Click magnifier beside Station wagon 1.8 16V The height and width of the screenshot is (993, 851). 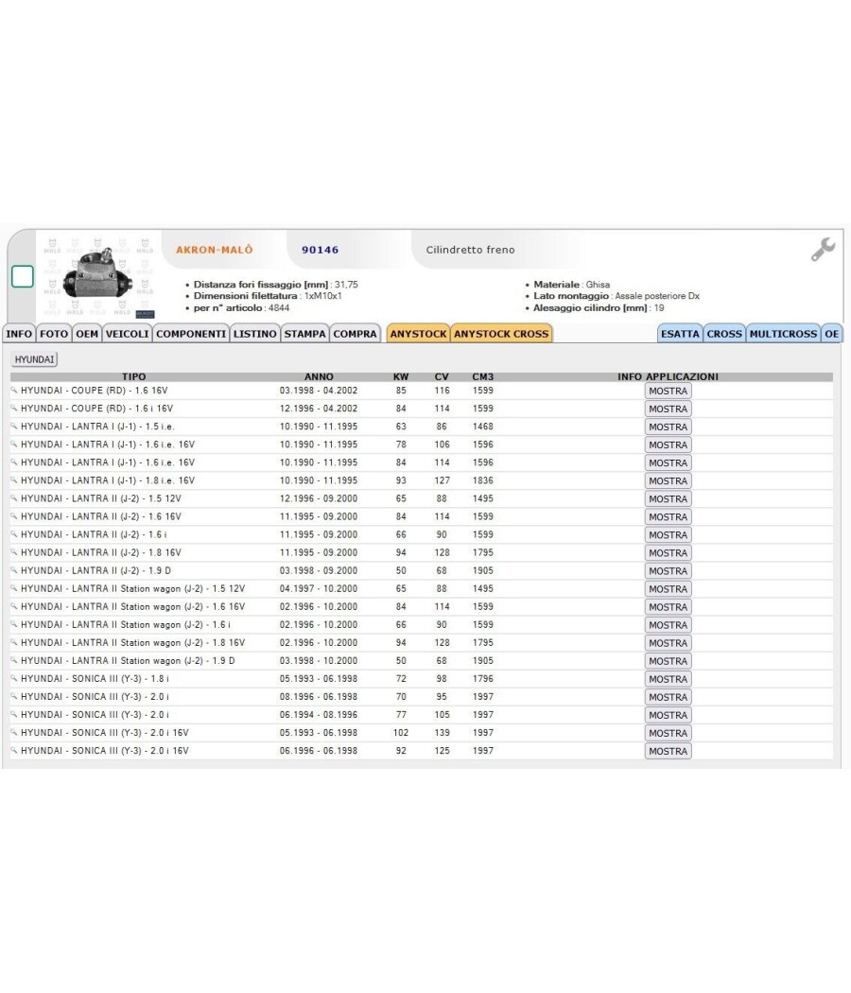point(14,642)
